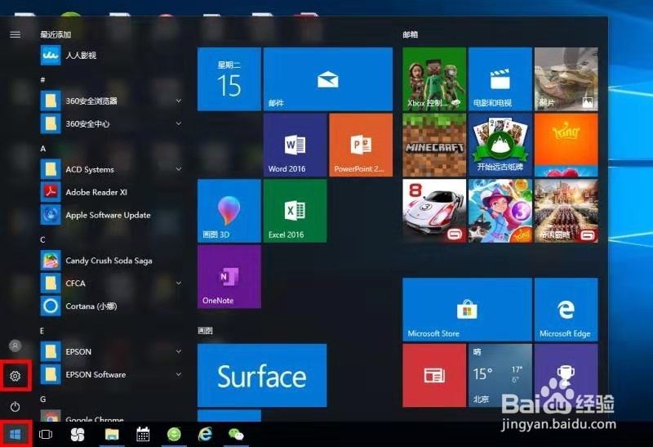Screen dimensions: 653x447
Task: Open the Xbox 控制台 tile
Action: [434, 78]
